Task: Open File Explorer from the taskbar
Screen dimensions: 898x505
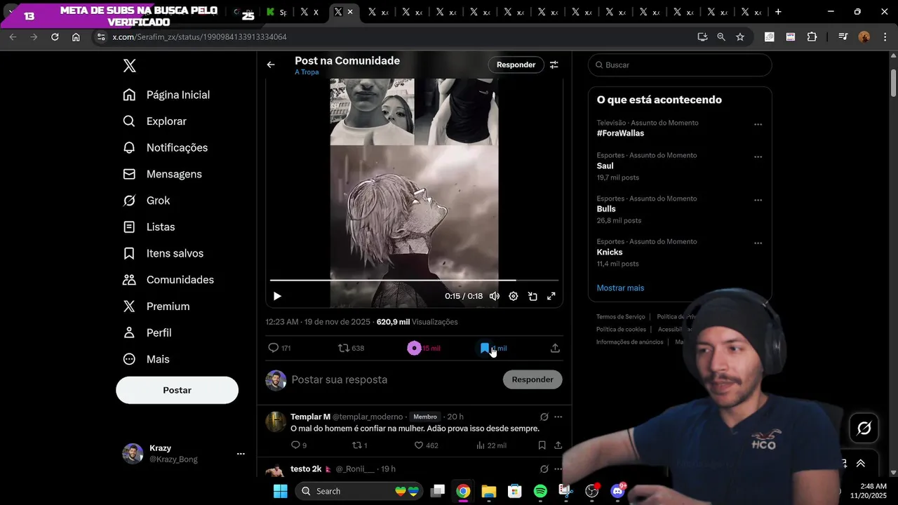Action: tap(489, 491)
